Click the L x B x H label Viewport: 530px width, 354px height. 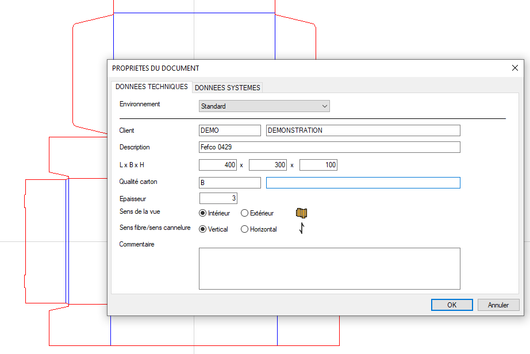click(x=132, y=165)
